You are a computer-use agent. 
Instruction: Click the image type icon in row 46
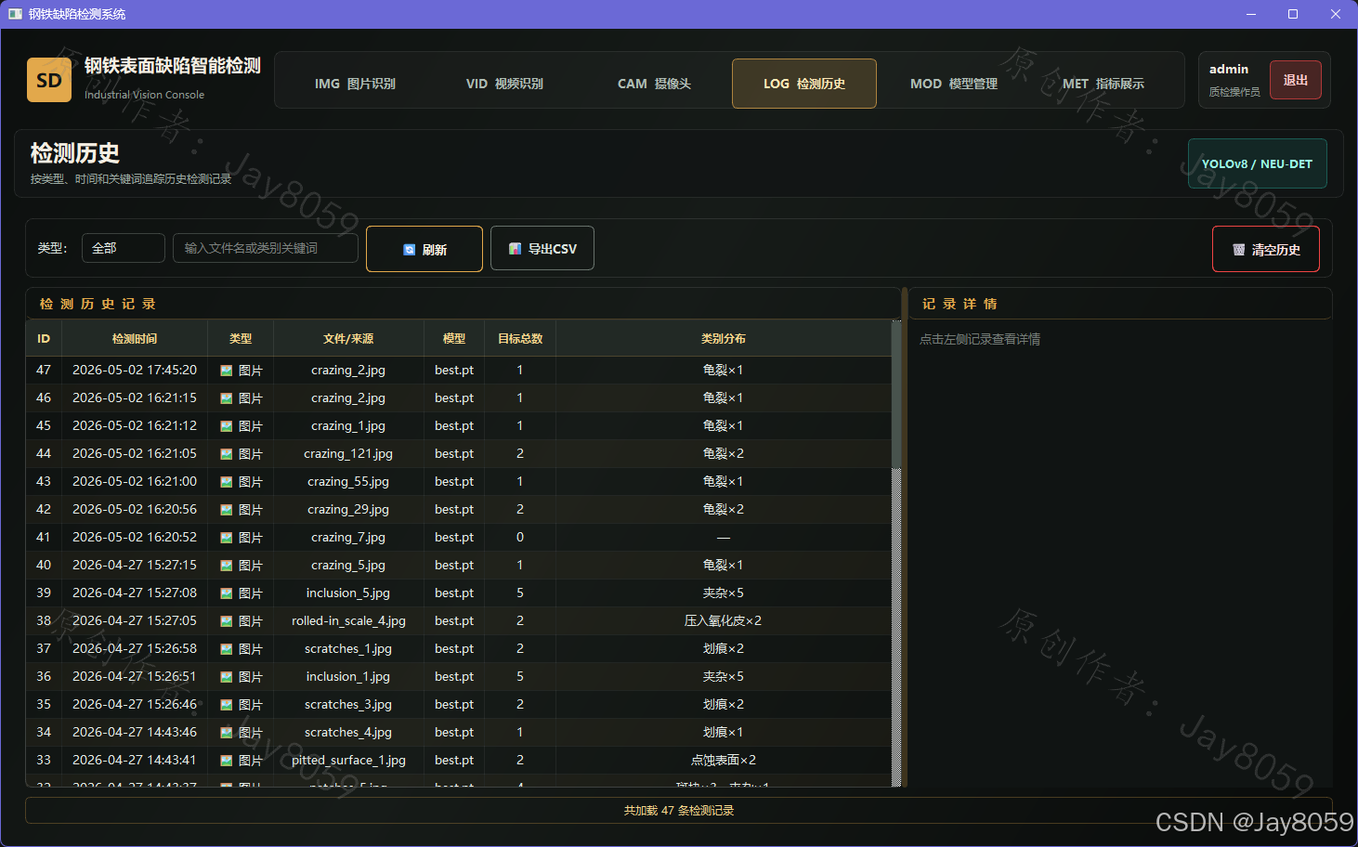click(227, 398)
